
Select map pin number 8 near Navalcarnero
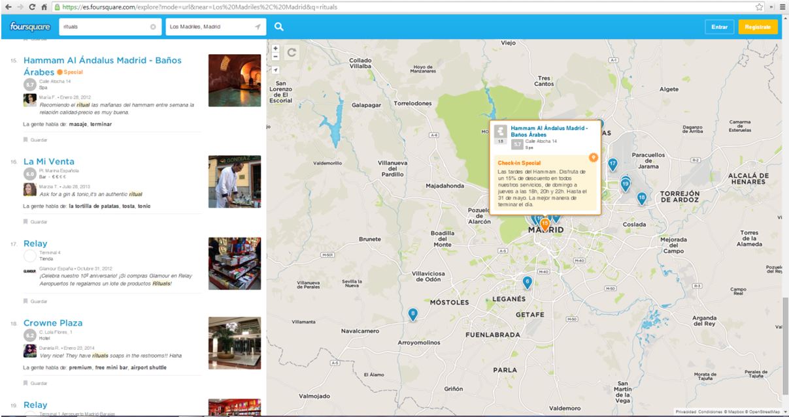(412, 314)
